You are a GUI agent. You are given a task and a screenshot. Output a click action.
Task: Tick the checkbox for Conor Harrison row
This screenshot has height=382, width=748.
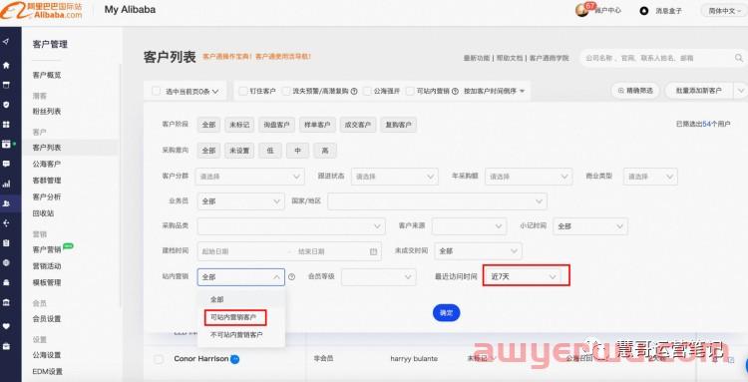point(159,359)
